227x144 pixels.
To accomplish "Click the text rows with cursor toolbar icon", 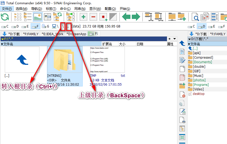I will click(x=215, y=17).
